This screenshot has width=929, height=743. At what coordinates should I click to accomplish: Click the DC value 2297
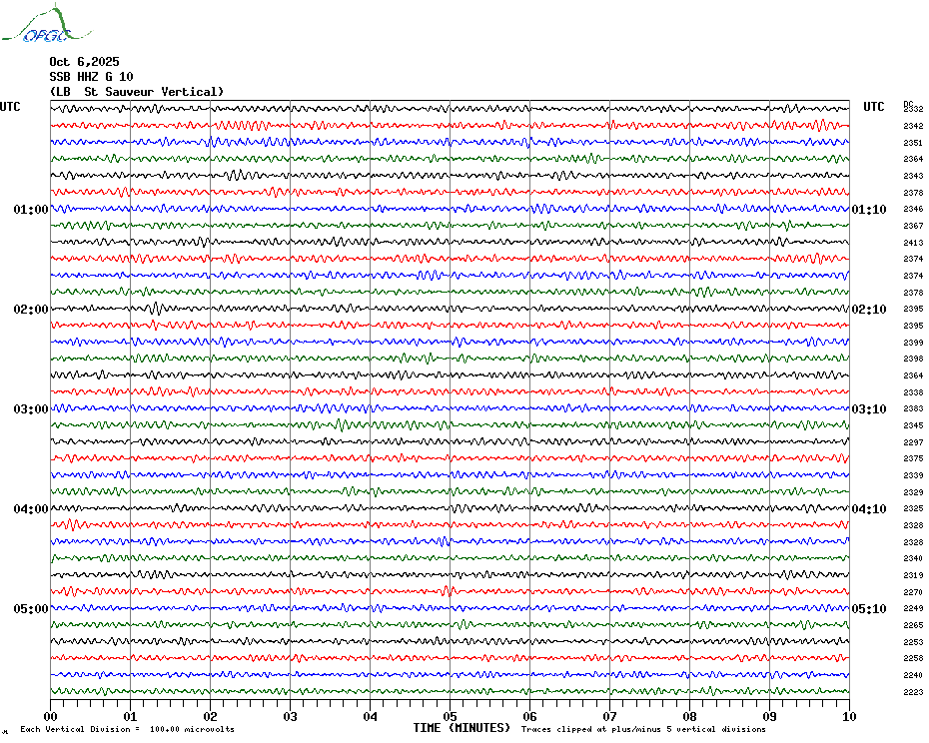coord(913,442)
